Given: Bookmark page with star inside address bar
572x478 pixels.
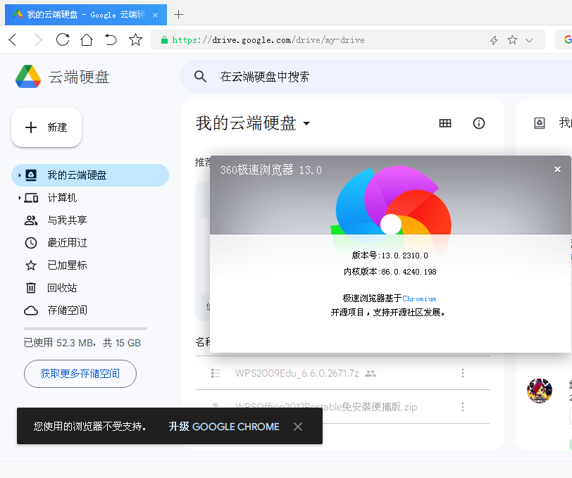Looking at the screenshot, I should (512, 39).
